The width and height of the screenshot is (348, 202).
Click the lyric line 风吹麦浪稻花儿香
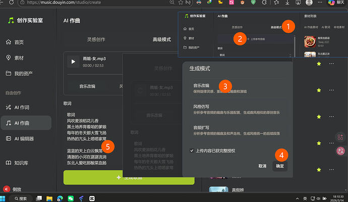pyautogui.click(x=83, y=121)
